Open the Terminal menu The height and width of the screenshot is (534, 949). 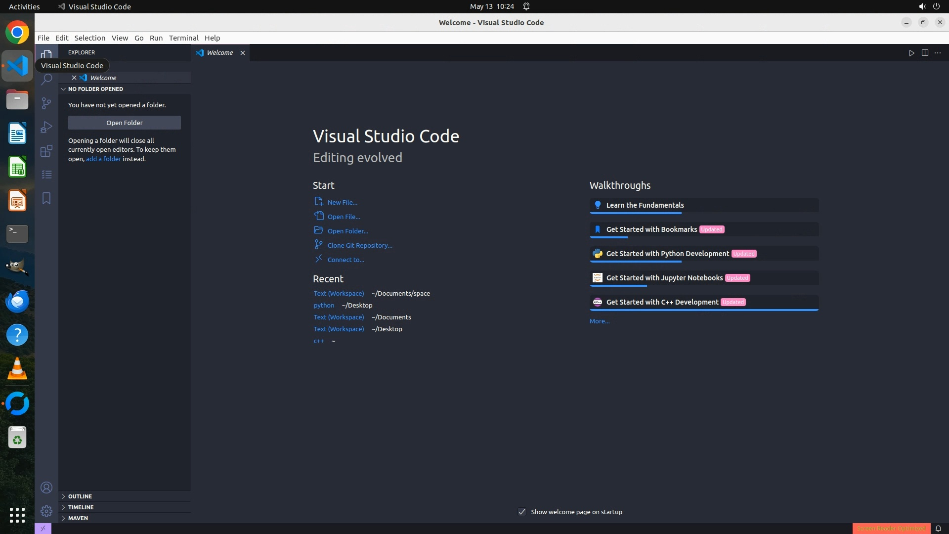point(183,38)
